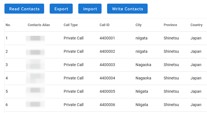Select Call ID 4400005 cell

click(107, 91)
